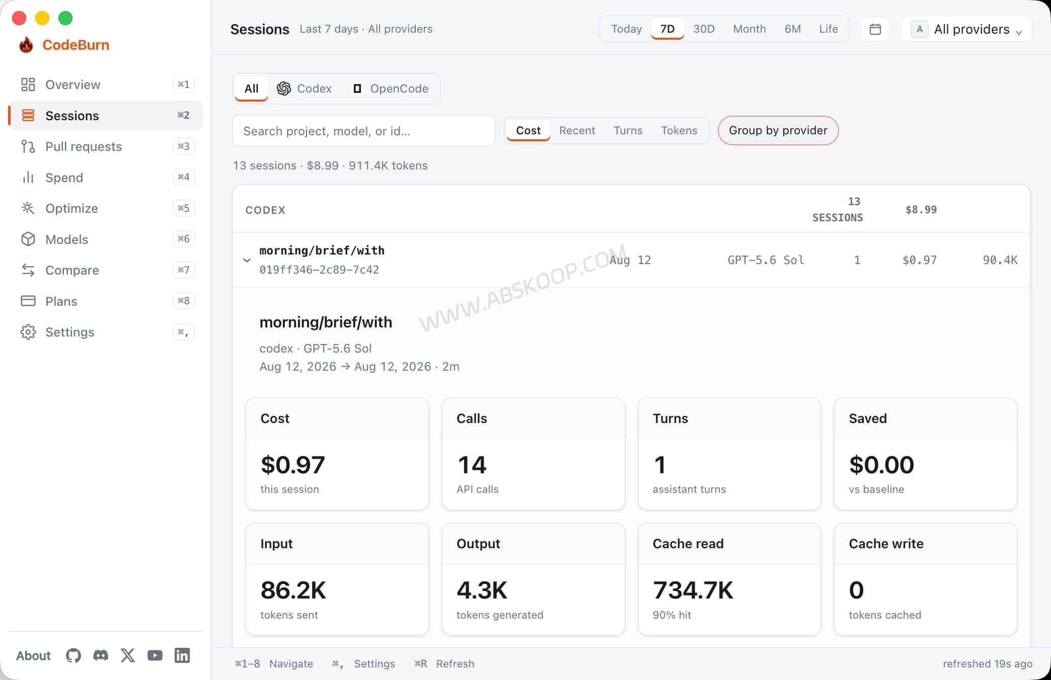Click the Output card showing 4.3K
Image resolution: width=1051 pixels, height=680 pixels.
(534, 579)
